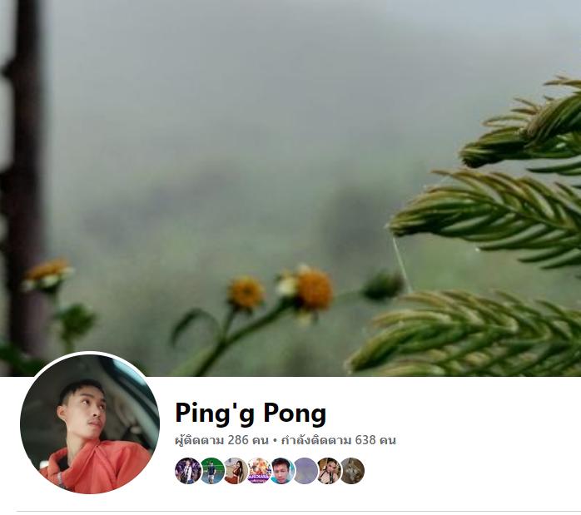Open the purple-toned first friend avatar

187,471
